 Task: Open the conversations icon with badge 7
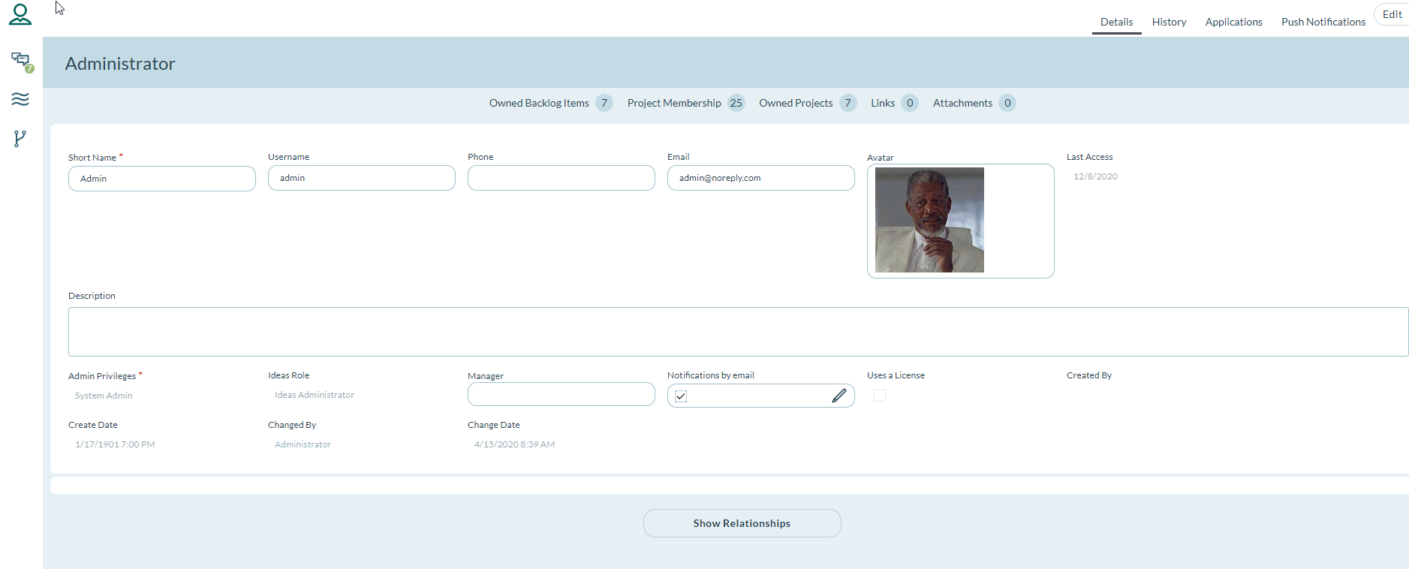pyautogui.click(x=22, y=62)
